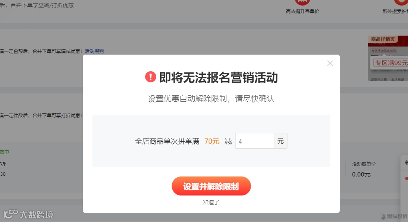Click the 元 unit suffix beside the input
Viewport: 408px width, 222px height.
[x=280, y=141]
